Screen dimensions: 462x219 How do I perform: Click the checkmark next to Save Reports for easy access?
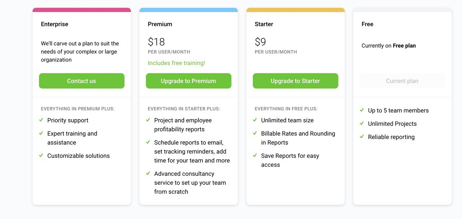(x=255, y=155)
